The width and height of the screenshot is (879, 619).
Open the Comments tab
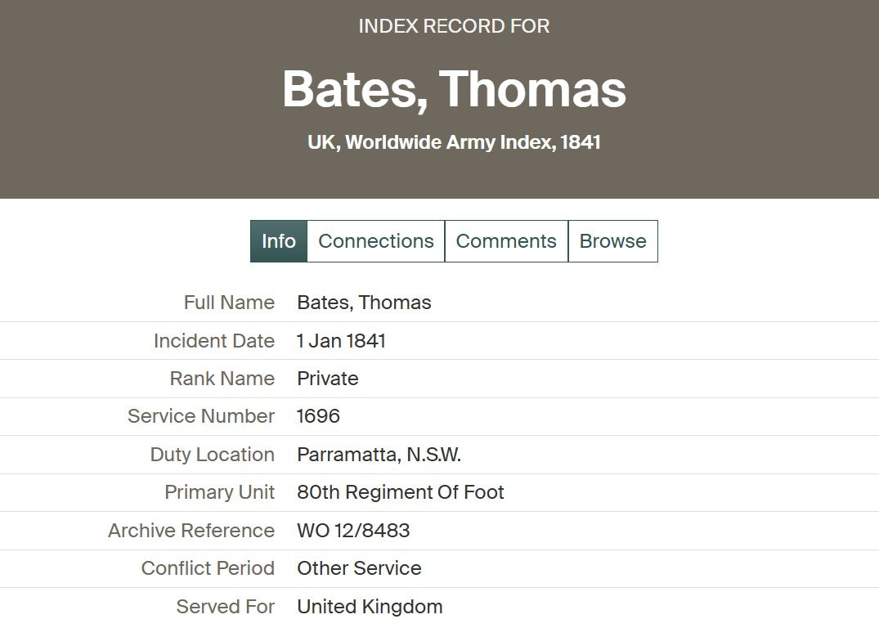(506, 241)
